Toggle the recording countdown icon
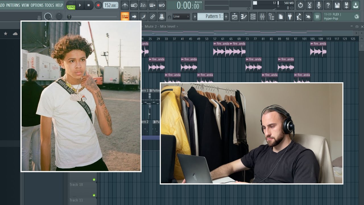The image size is (364, 205). tap(143, 5)
